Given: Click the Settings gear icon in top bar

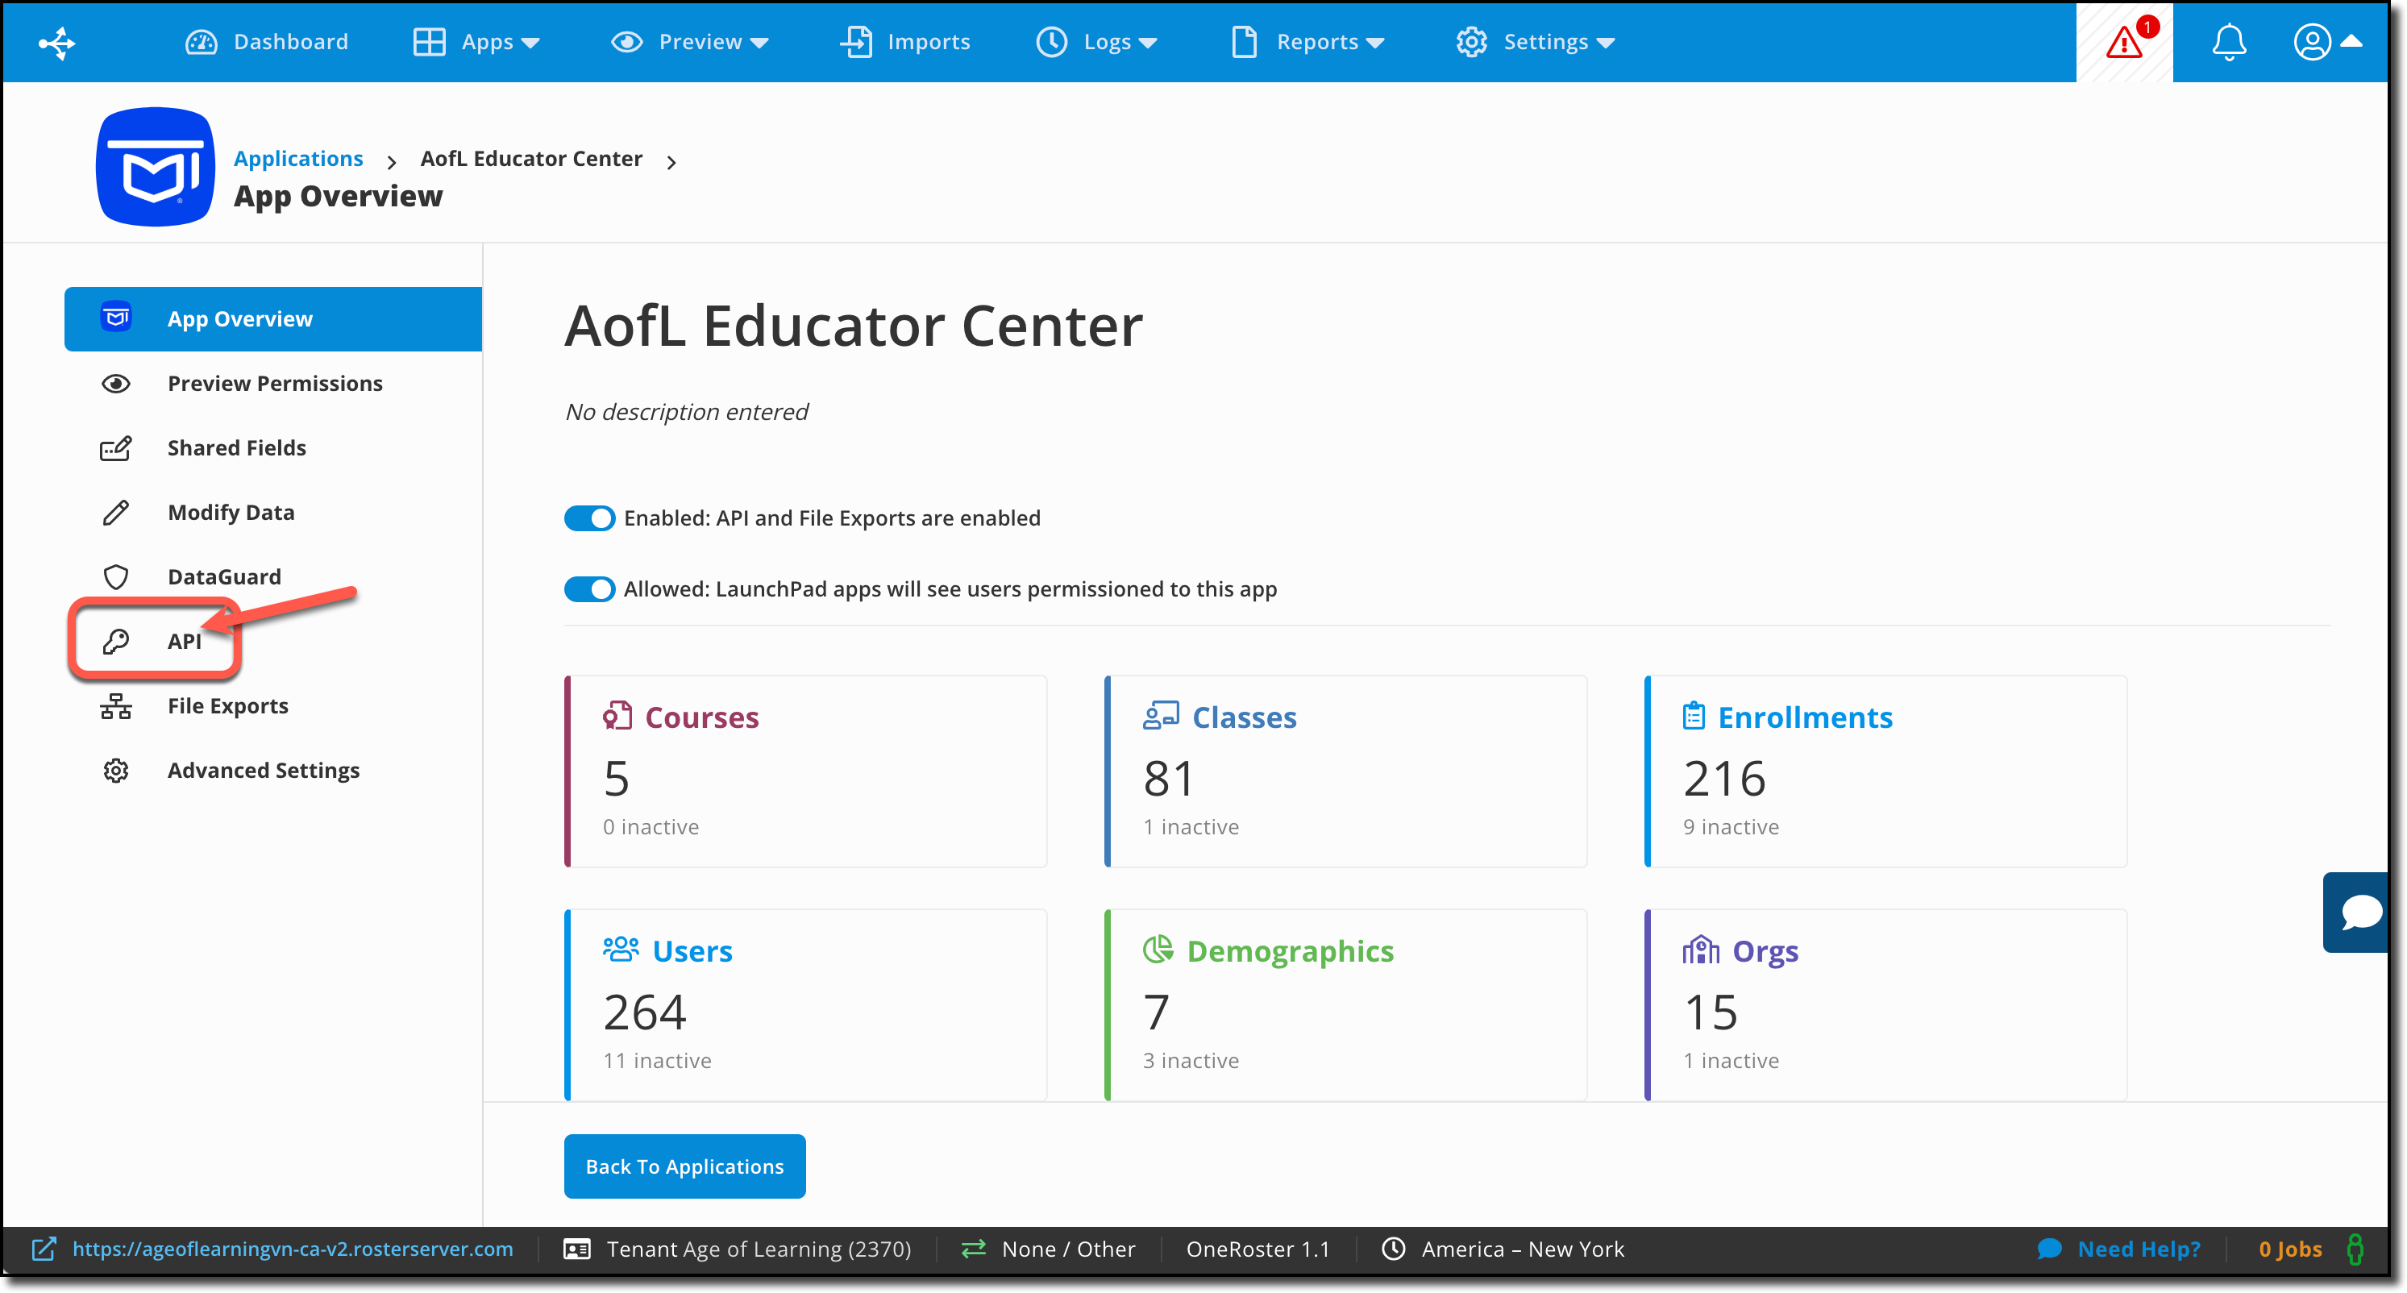Looking at the screenshot, I should (x=1471, y=42).
